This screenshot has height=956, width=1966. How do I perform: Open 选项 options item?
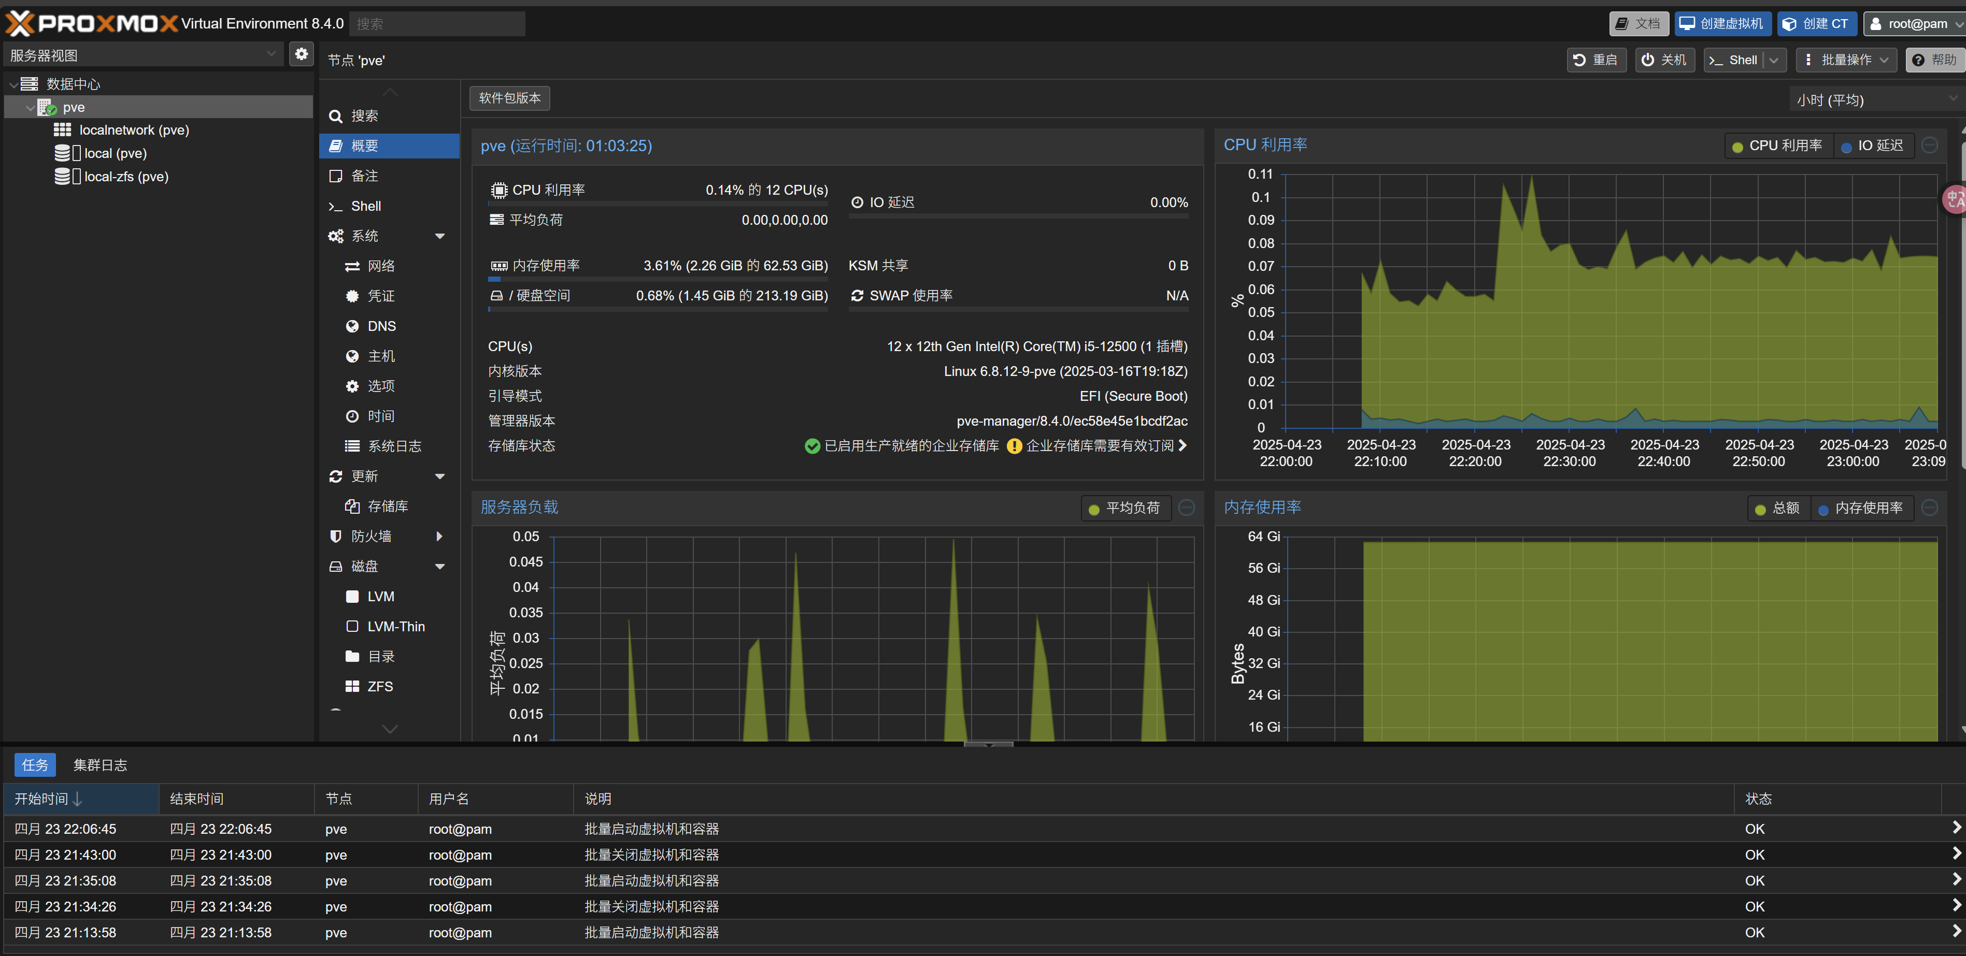click(389, 386)
